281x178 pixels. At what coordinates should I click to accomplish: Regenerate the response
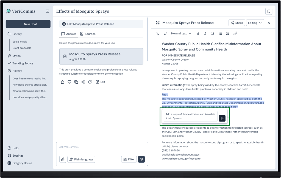pos(90,82)
